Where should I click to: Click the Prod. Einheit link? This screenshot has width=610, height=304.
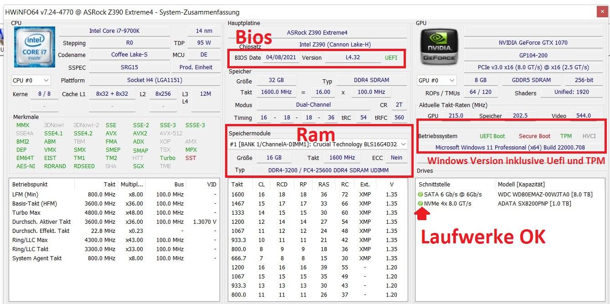point(196,67)
